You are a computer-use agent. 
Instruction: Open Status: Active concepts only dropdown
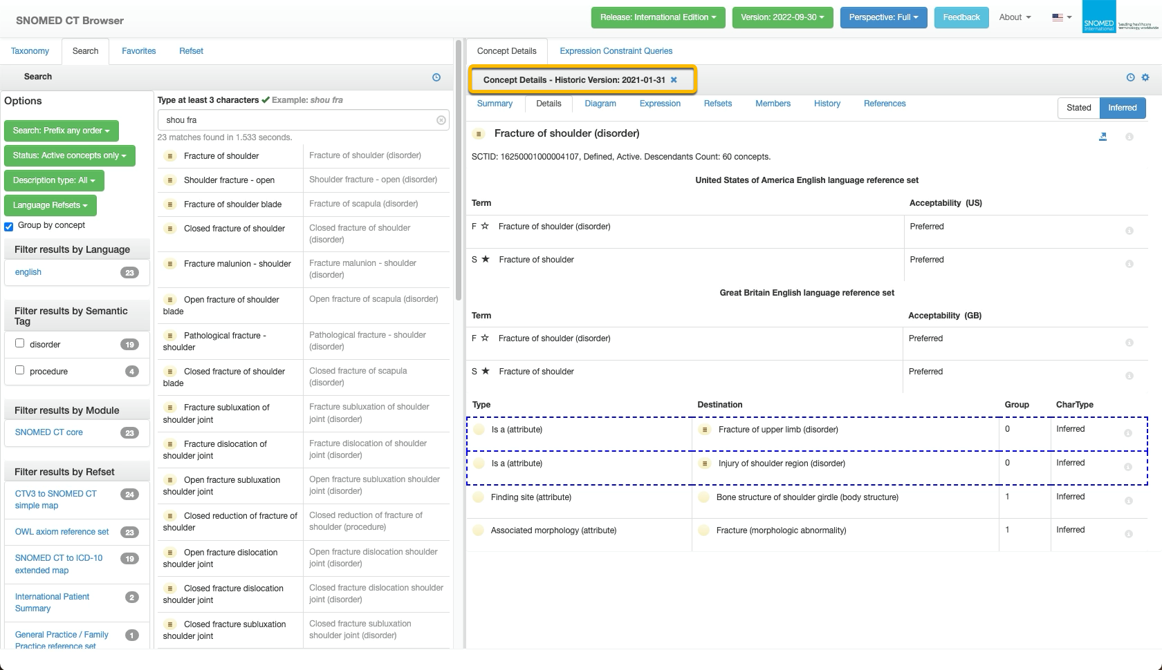coord(69,155)
